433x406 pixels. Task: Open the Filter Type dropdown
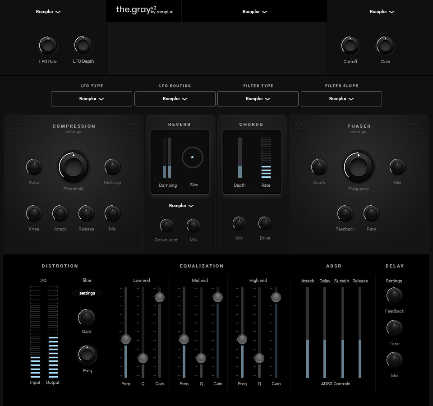258,99
